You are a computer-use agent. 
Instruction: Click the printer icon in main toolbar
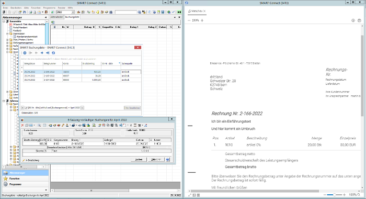coord(30,12)
